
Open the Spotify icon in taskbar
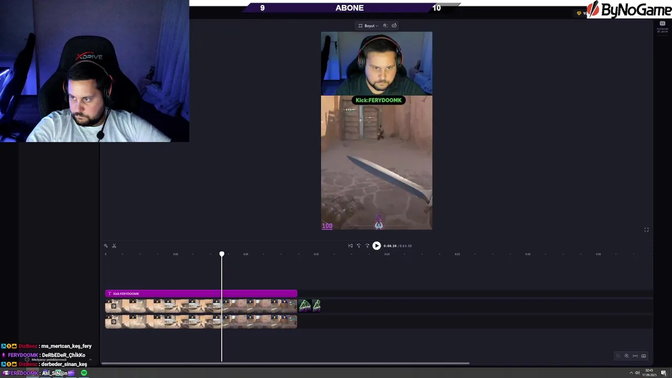pos(84,373)
